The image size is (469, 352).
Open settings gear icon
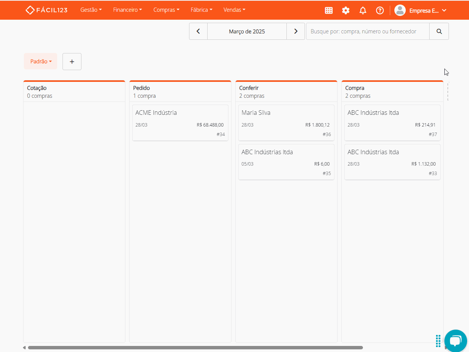click(346, 11)
